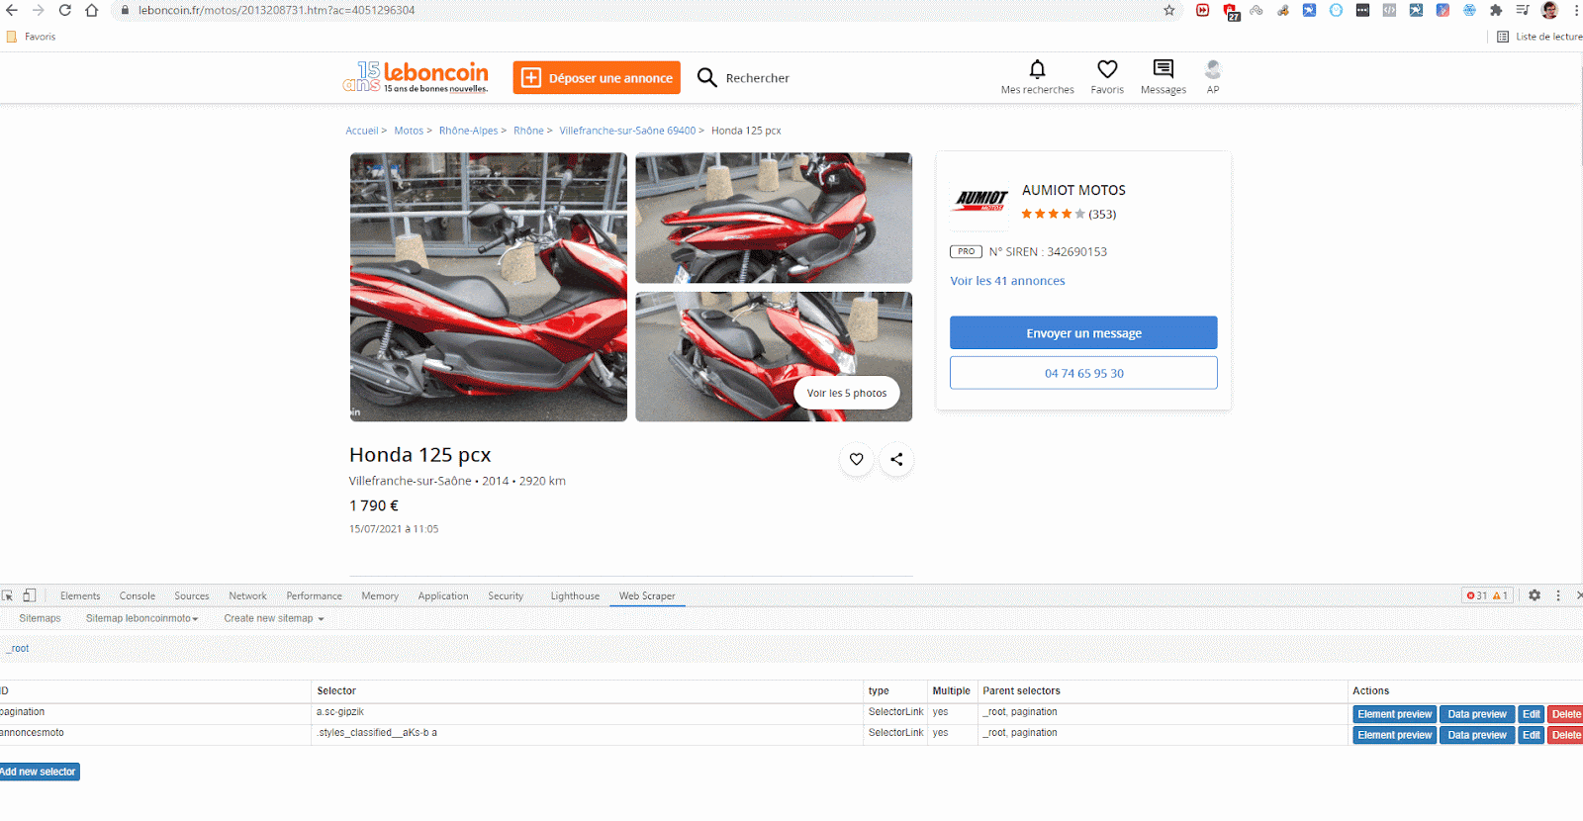1583x821 pixels.
Task: Click Element preview for annoncesmoto row
Action: (1394, 735)
